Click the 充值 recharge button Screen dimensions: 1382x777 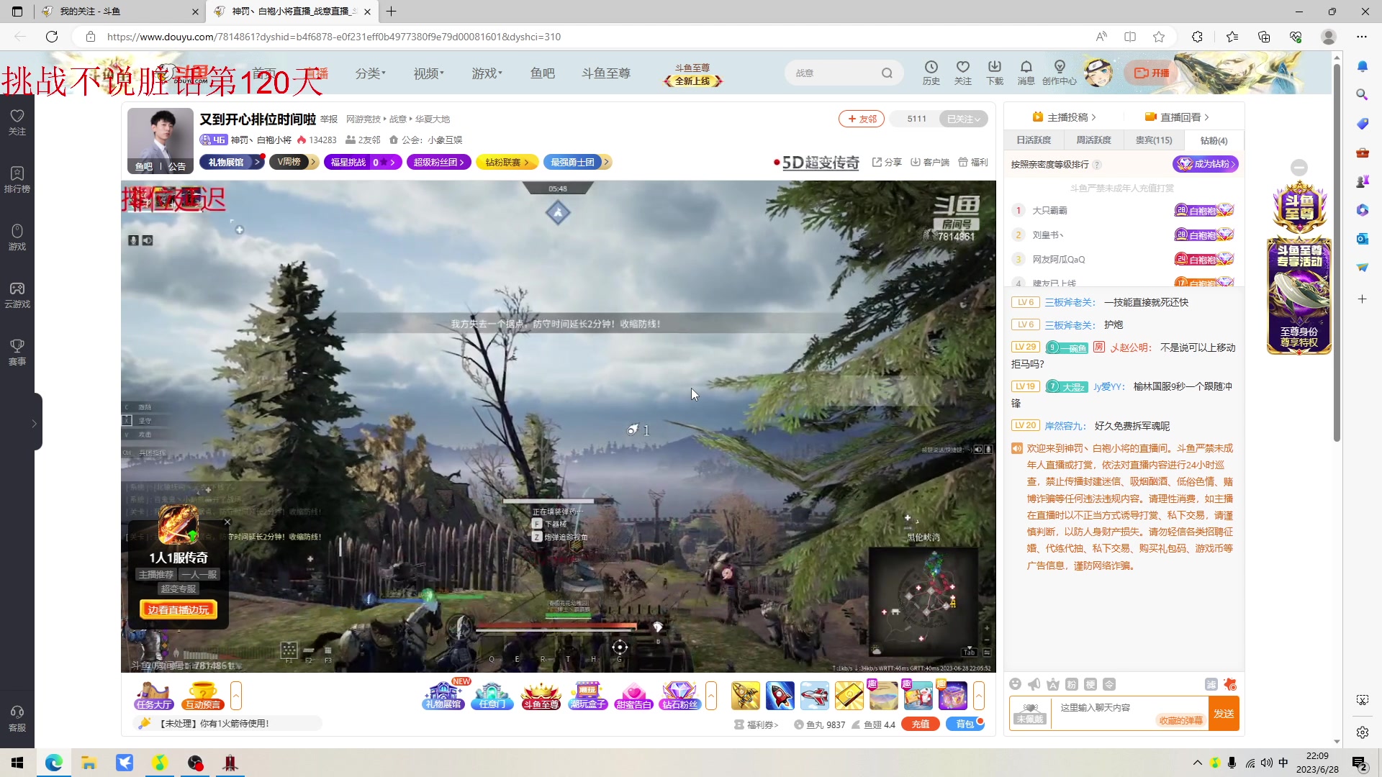point(920,724)
